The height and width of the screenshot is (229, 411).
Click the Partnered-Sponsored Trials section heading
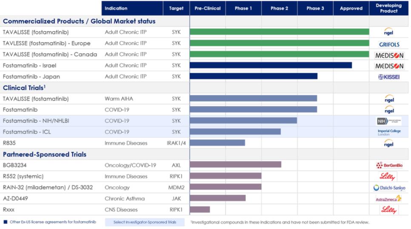[x=45, y=154]
